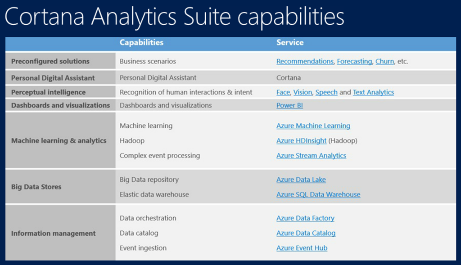This screenshot has width=461, height=265.
Task: Open the Text Analytics link
Action: coord(373,92)
